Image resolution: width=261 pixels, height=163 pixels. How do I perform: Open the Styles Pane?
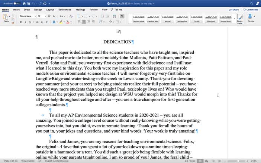pyautogui.click(x=240, y=19)
